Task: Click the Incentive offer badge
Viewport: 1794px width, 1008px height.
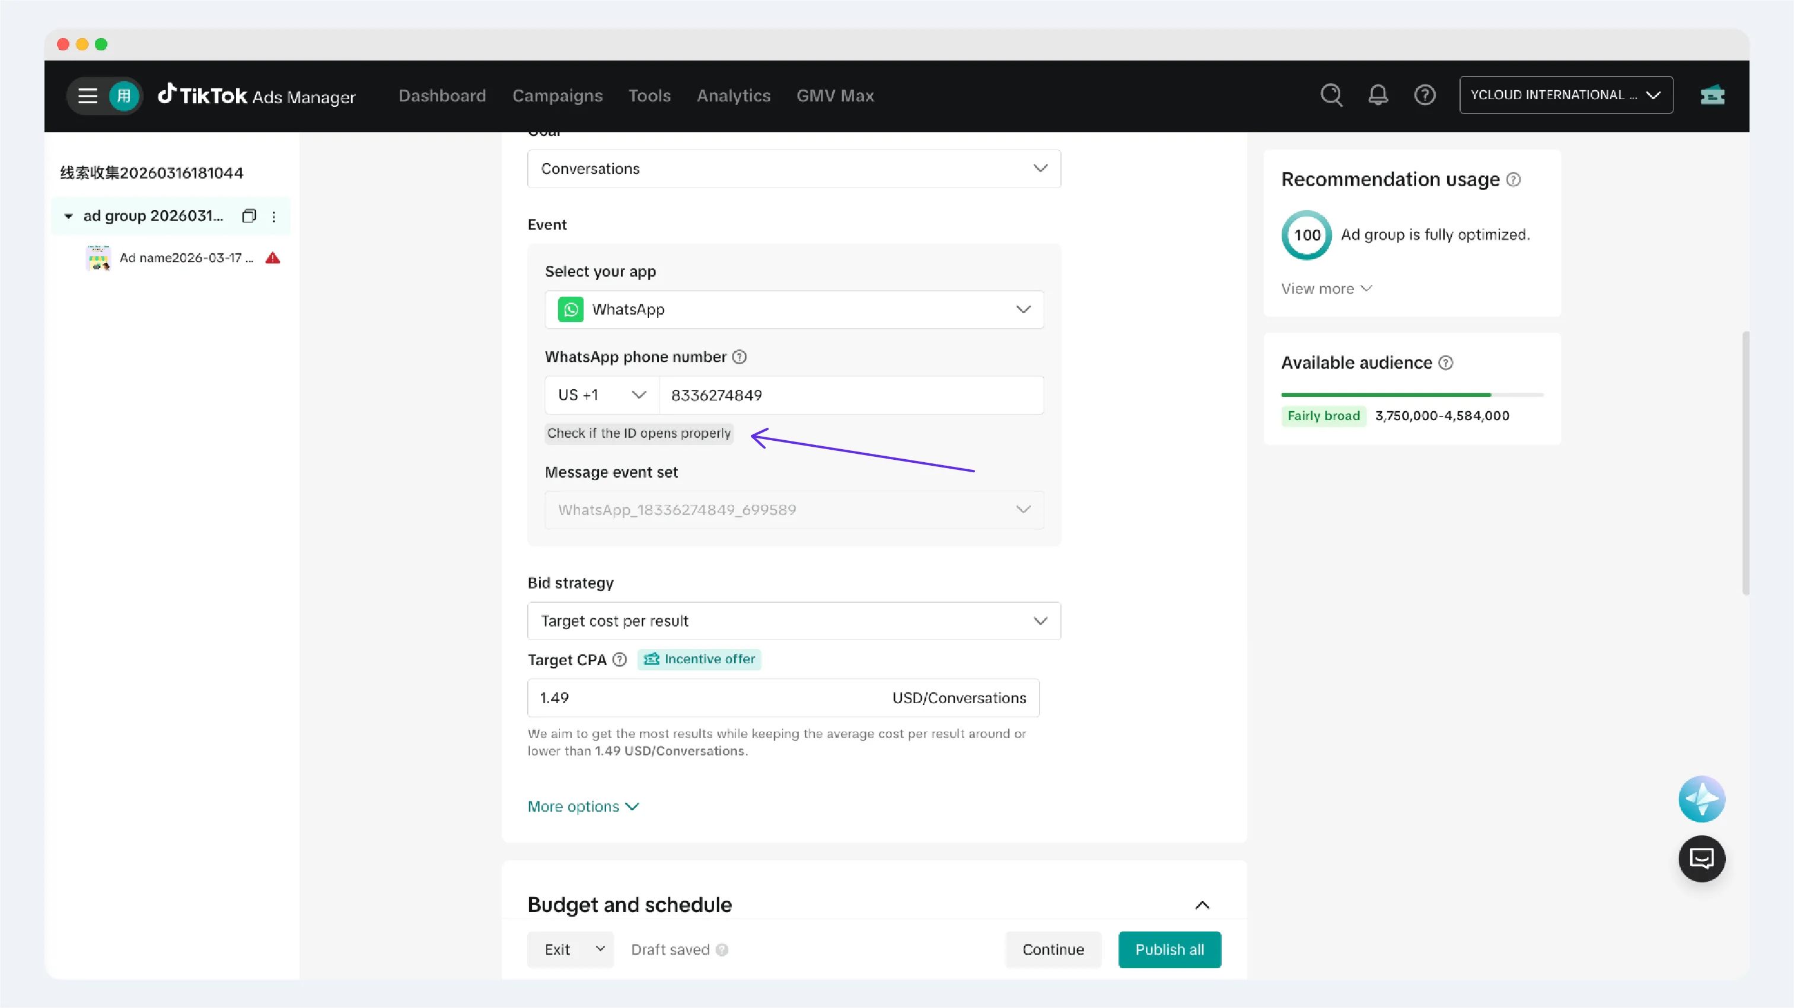Action: (699, 659)
